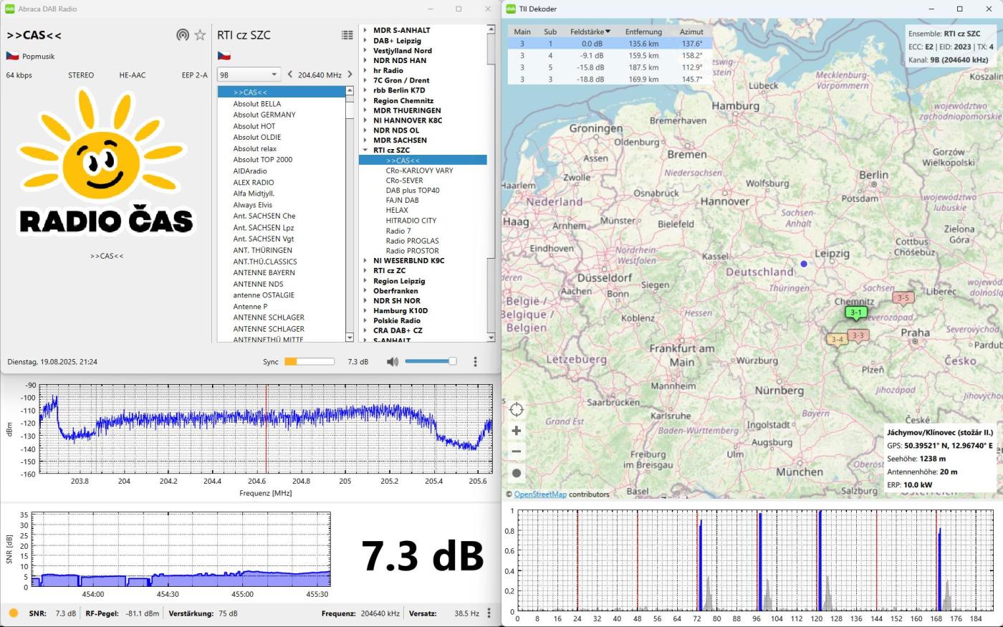1003x627 pixels.
Task: Collapse the RTI cz SZC ensemble
Action: click(x=365, y=150)
